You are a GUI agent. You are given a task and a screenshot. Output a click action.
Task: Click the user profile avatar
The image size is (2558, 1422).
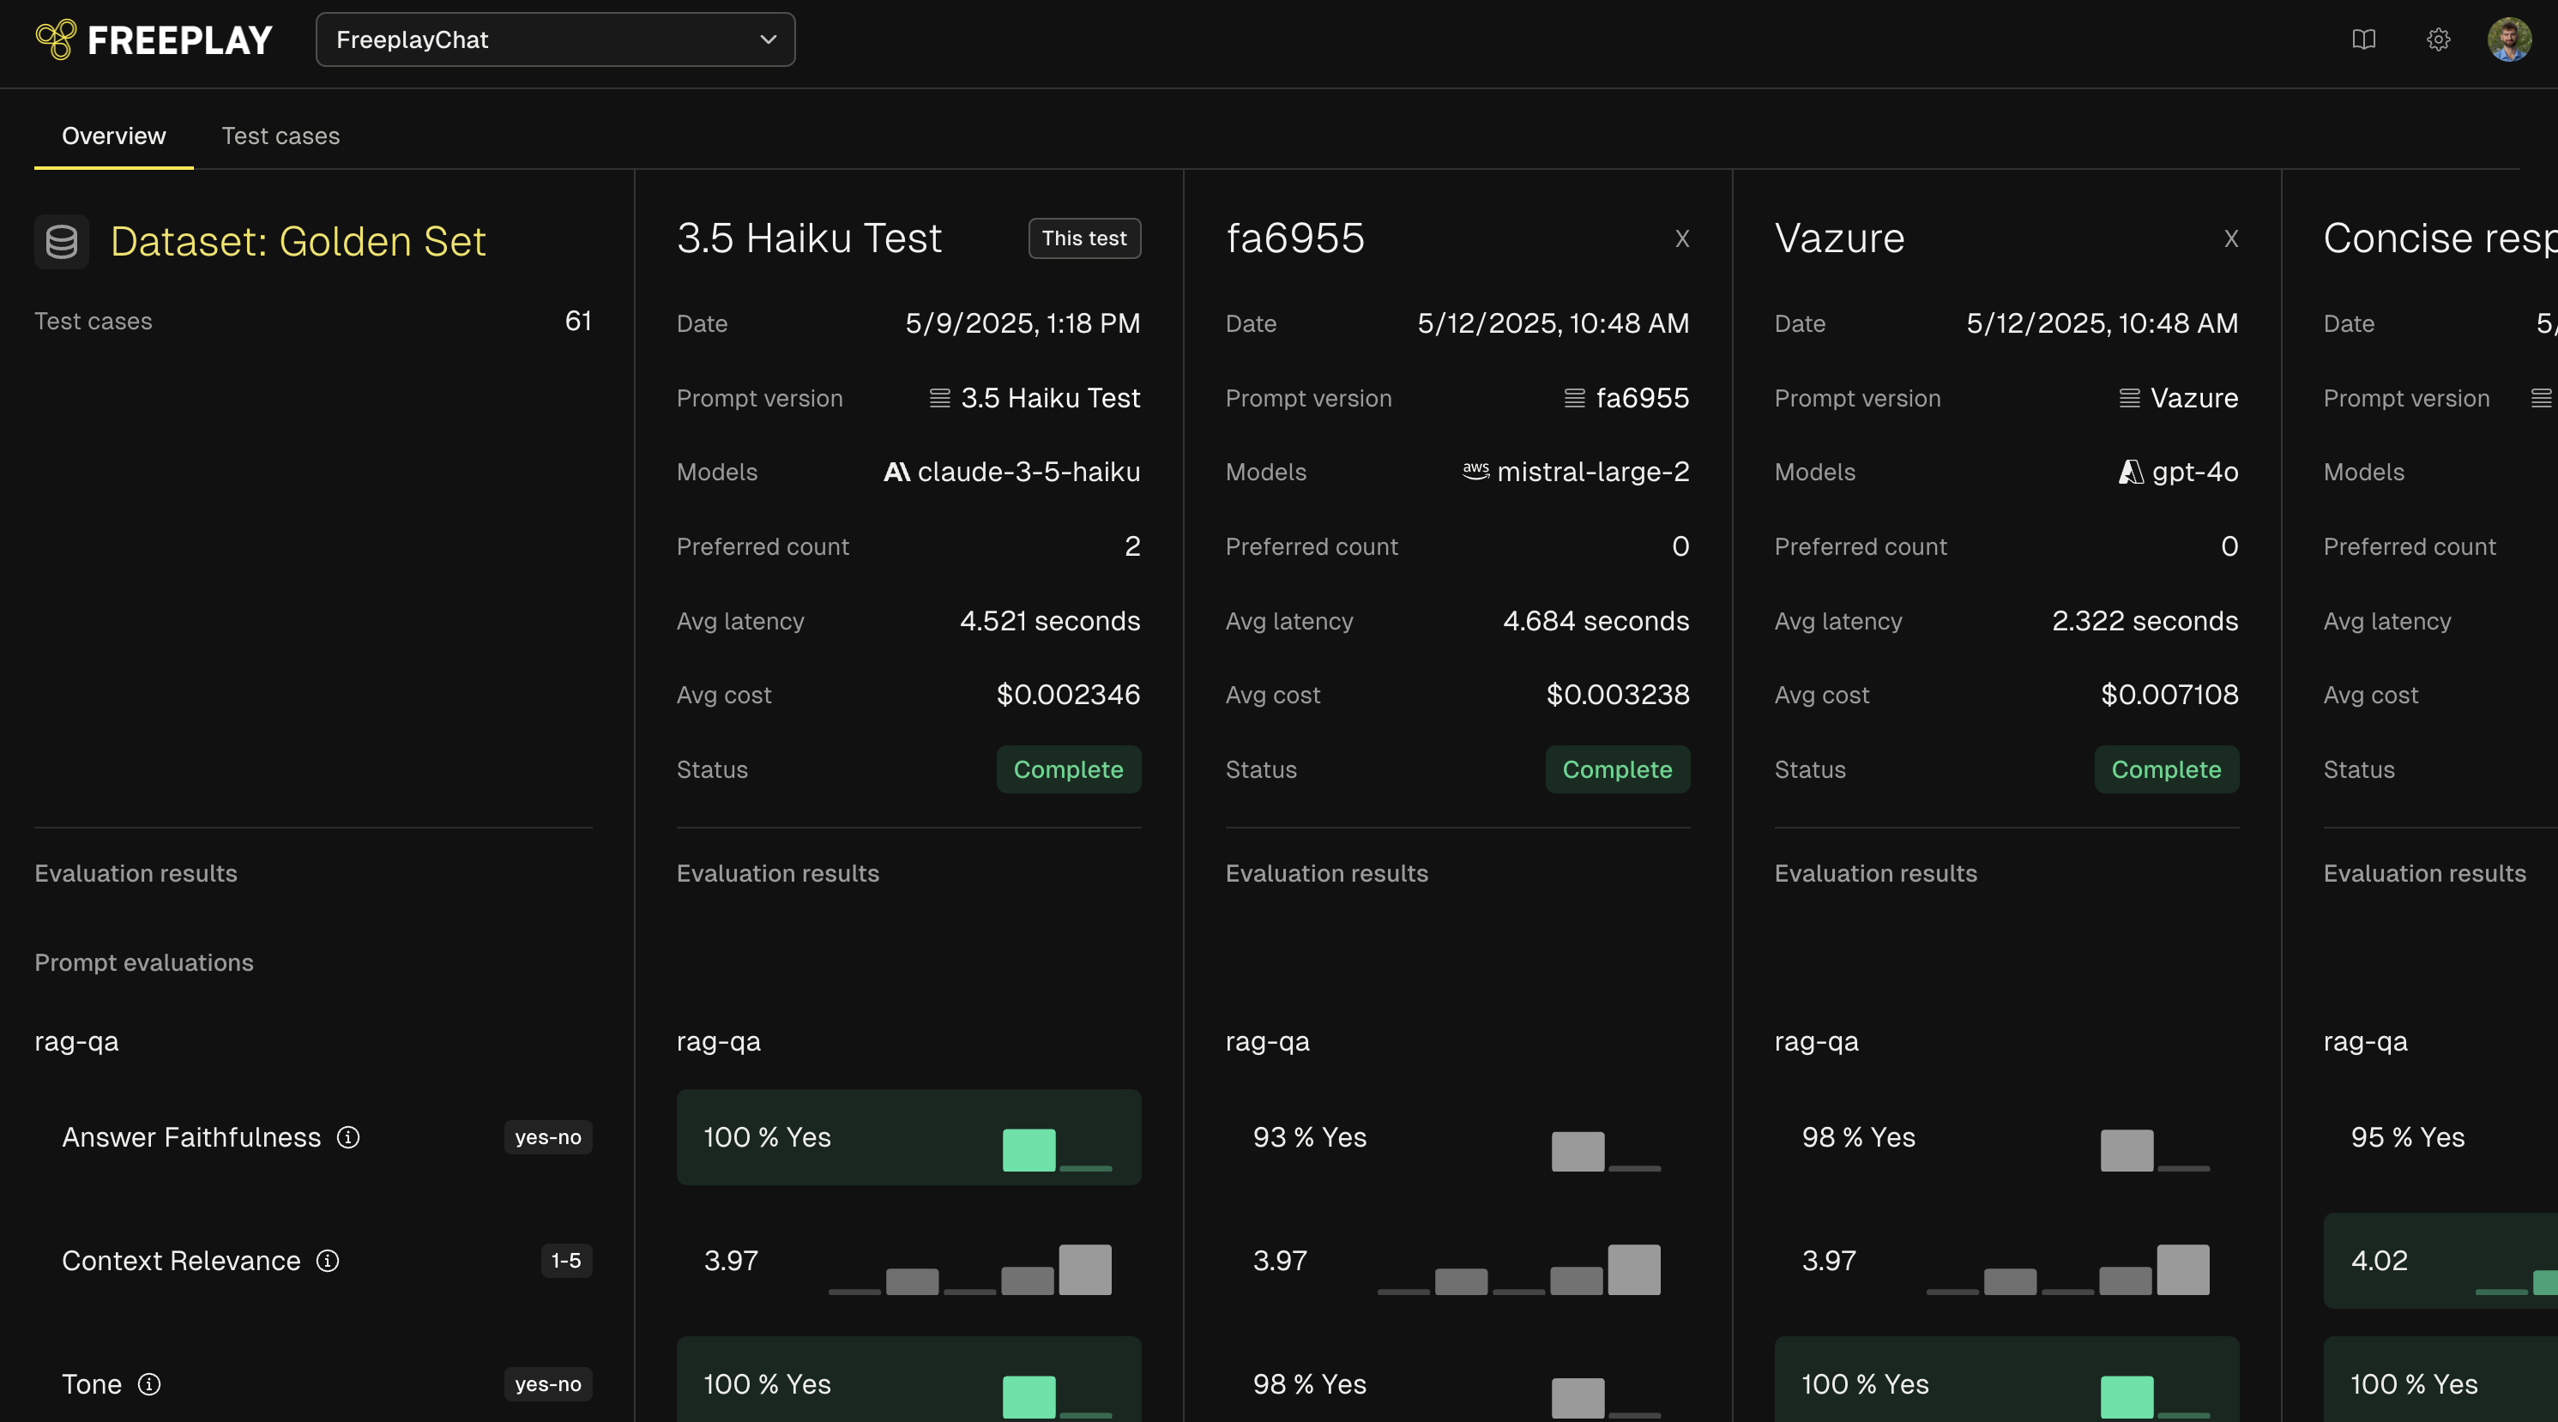2508,39
